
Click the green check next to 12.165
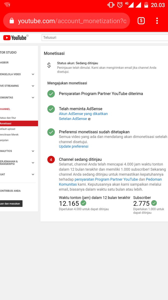(83, 203)
